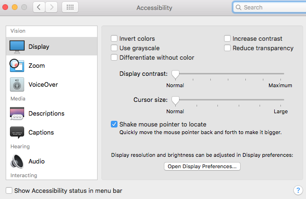Click Open Display Preferences button
The height and width of the screenshot is (199, 306).
coord(202,166)
